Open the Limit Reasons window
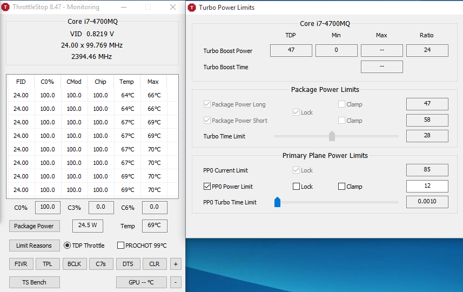Viewport: 463px width, 292px height. pyautogui.click(x=34, y=245)
